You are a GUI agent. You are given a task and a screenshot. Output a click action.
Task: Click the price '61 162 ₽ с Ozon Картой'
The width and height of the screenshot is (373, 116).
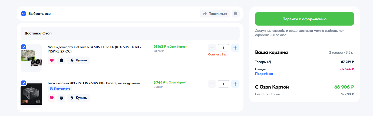tap(170, 47)
